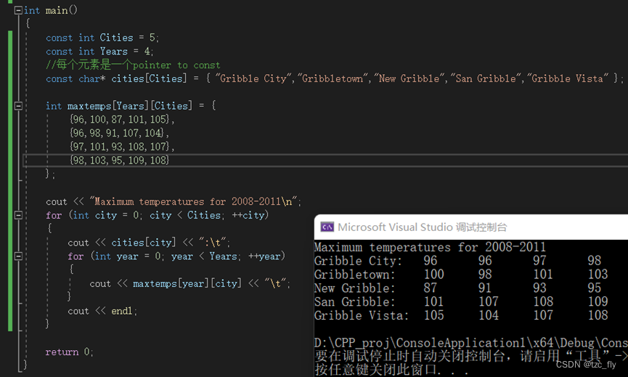Click the "San Gribble" string literal in code
This screenshot has height=377, width=628.
coord(486,78)
